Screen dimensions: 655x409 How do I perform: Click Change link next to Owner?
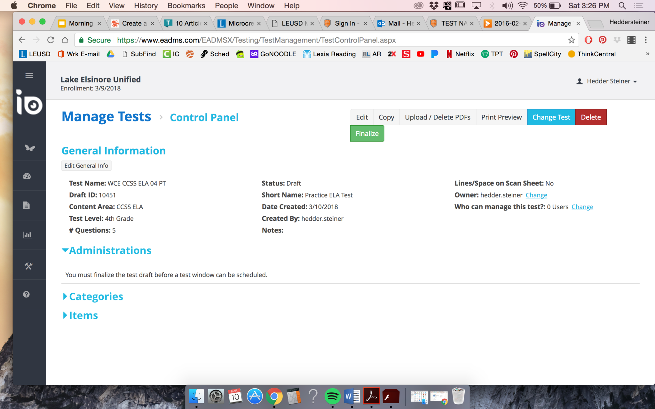click(x=536, y=195)
